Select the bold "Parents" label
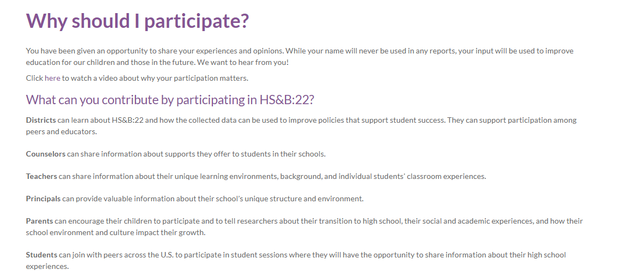Viewport: 643px width, 276px height. [39, 221]
